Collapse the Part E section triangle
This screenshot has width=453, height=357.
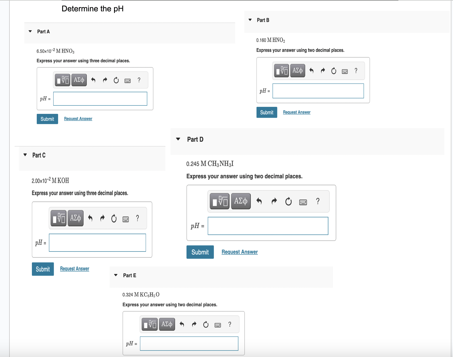tap(116, 275)
